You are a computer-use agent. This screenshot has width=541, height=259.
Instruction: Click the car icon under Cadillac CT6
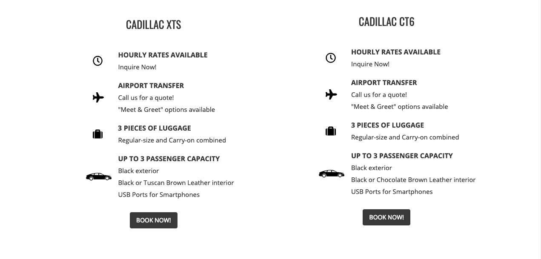(x=331, y=174)
